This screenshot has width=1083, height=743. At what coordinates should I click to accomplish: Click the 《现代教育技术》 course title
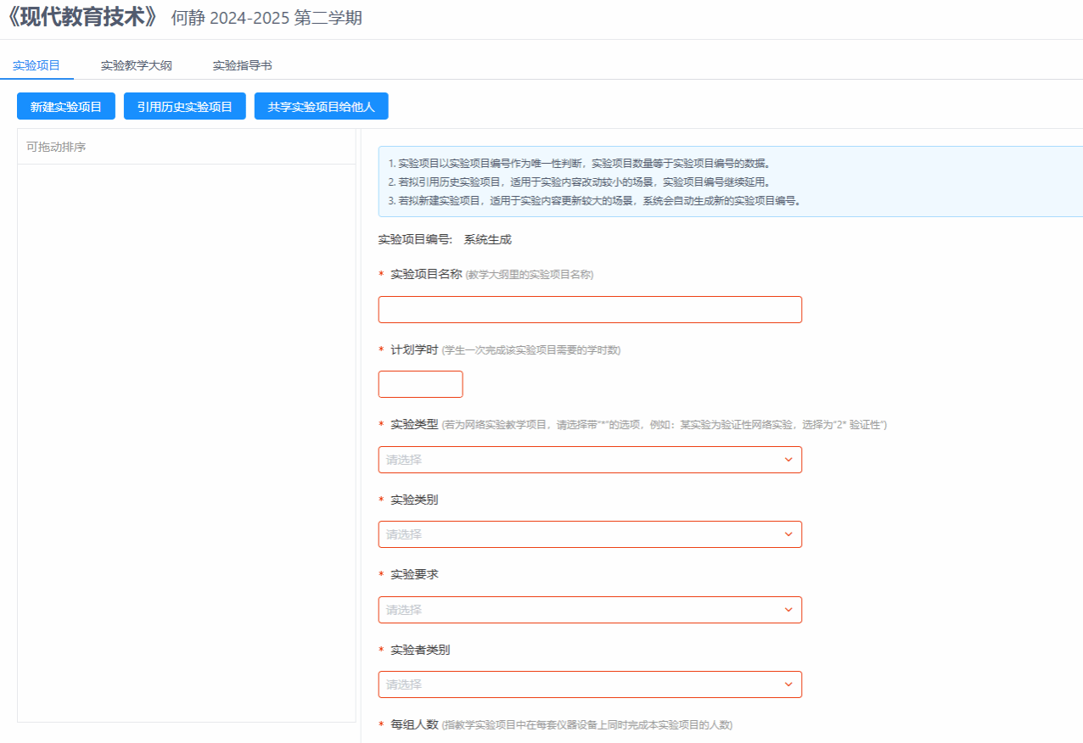(81, 18)
